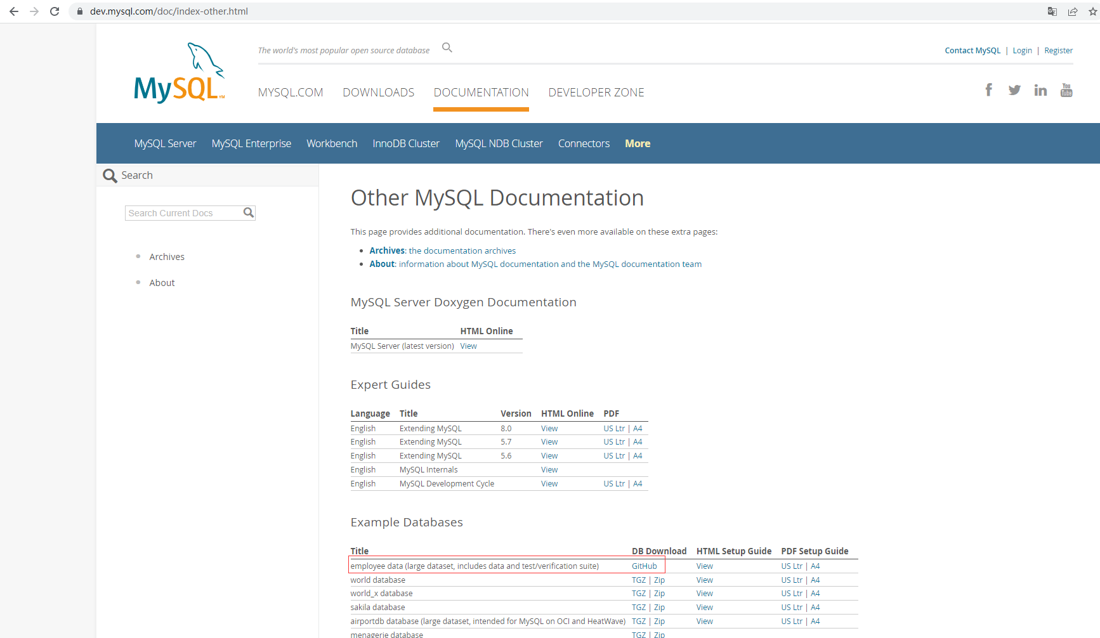
Task: Click the share page icon in address bar
Action: pos(1073,11)
